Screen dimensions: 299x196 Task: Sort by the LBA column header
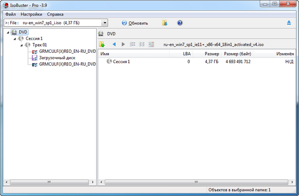pyautogui.click(x=181, y=54)
